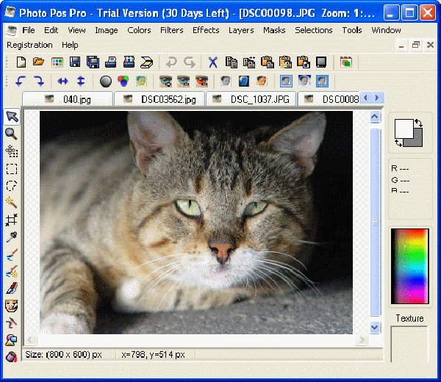441x382 pixels.
Task: Click the Flip Horizontal arrows icon
Action: coord(63,81)
